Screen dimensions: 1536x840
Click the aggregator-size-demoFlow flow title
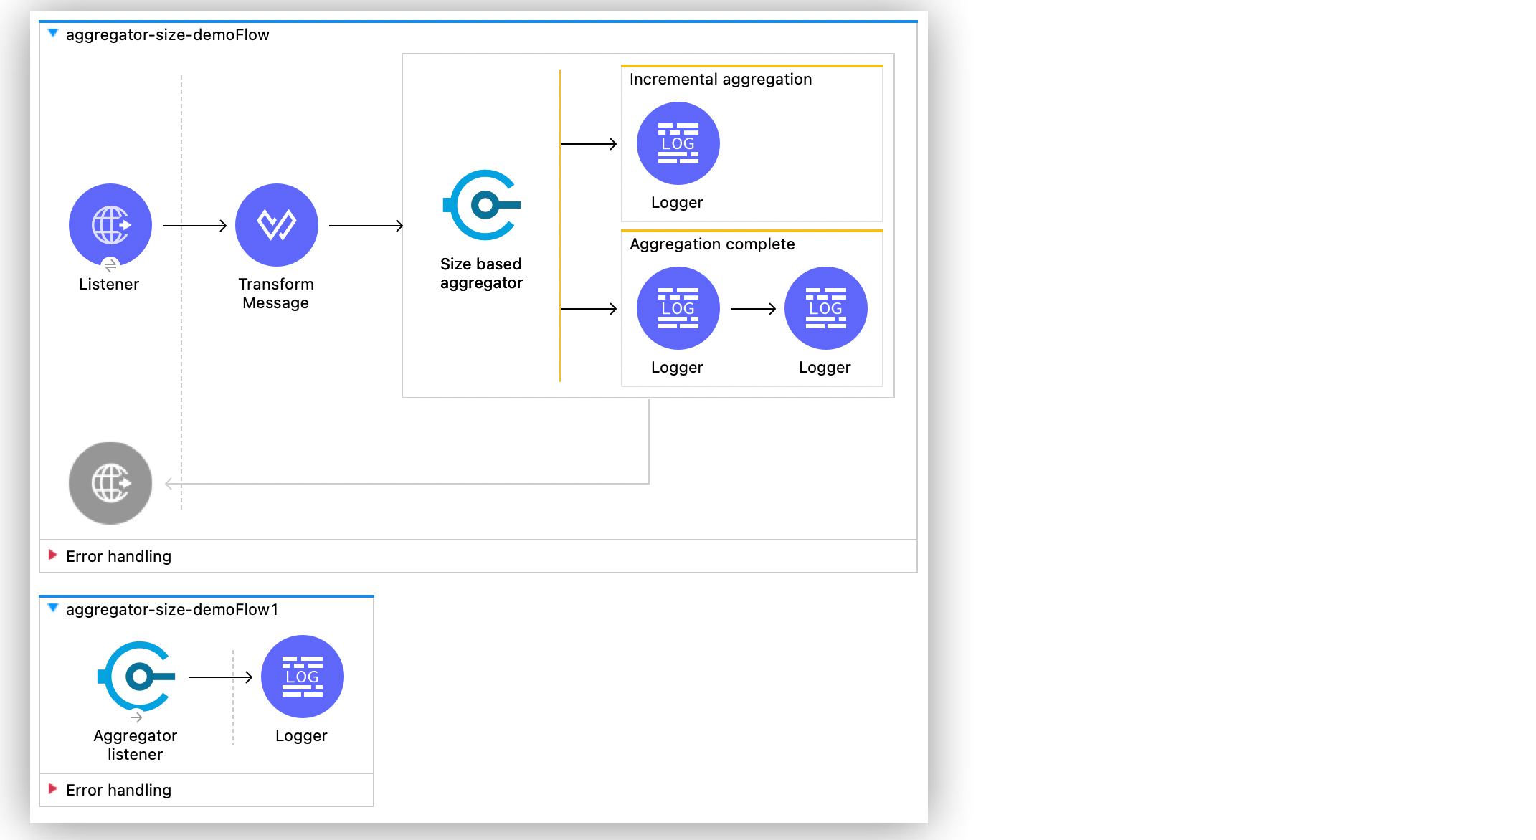167,34
